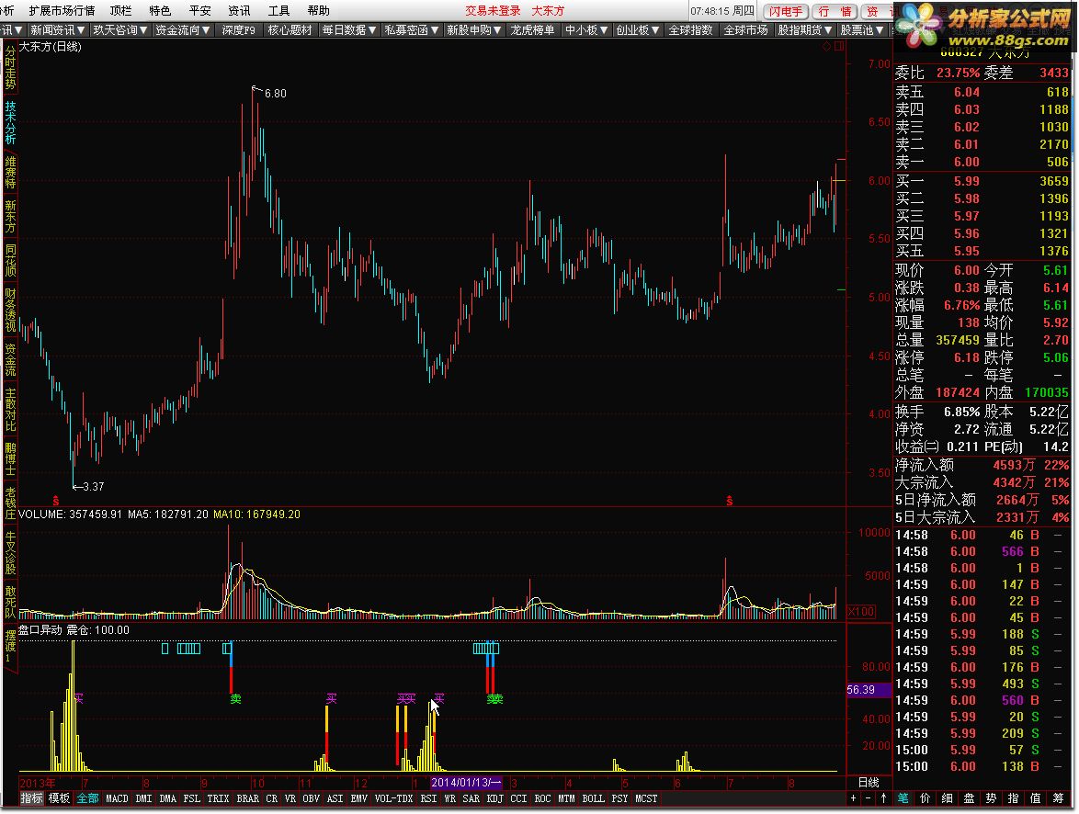Expand the 资金流向 dropdown
This screenshot has width=1079, height=814.
(182, 29)
